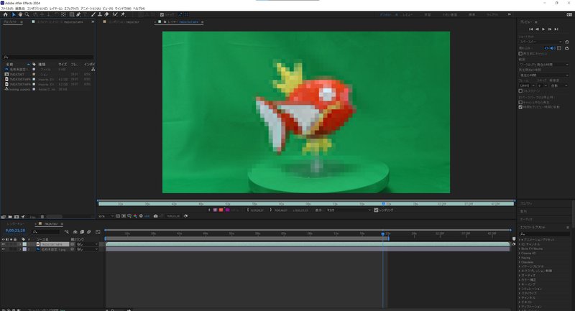The image size is (575, 311).
Task: Click the new folder icon in Project panel
Action: pos(10,217)
